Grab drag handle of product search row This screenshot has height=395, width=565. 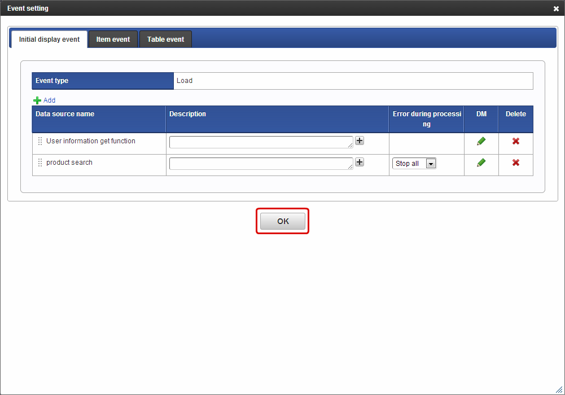click(40, 163)
